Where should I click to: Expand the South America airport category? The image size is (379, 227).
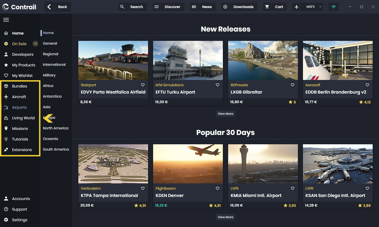pos(56,149)
